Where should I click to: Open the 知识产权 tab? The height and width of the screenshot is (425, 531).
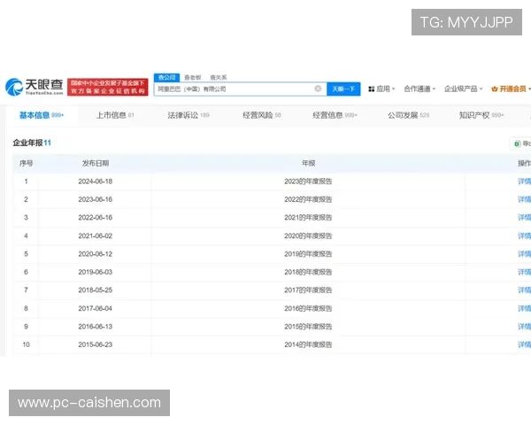coord(481,115)
